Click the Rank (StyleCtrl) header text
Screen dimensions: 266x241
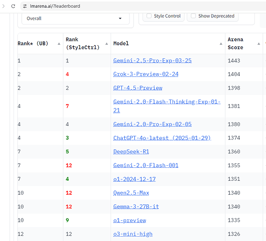coord(82,43)
